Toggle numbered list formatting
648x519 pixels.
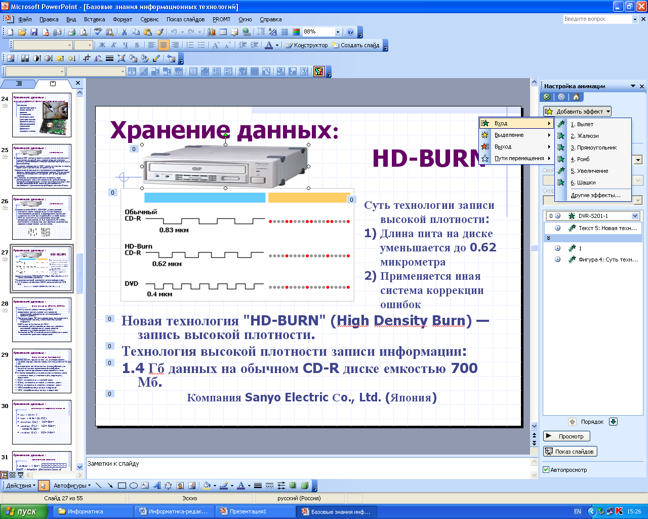pyautogui.click(x=190, y=45)
